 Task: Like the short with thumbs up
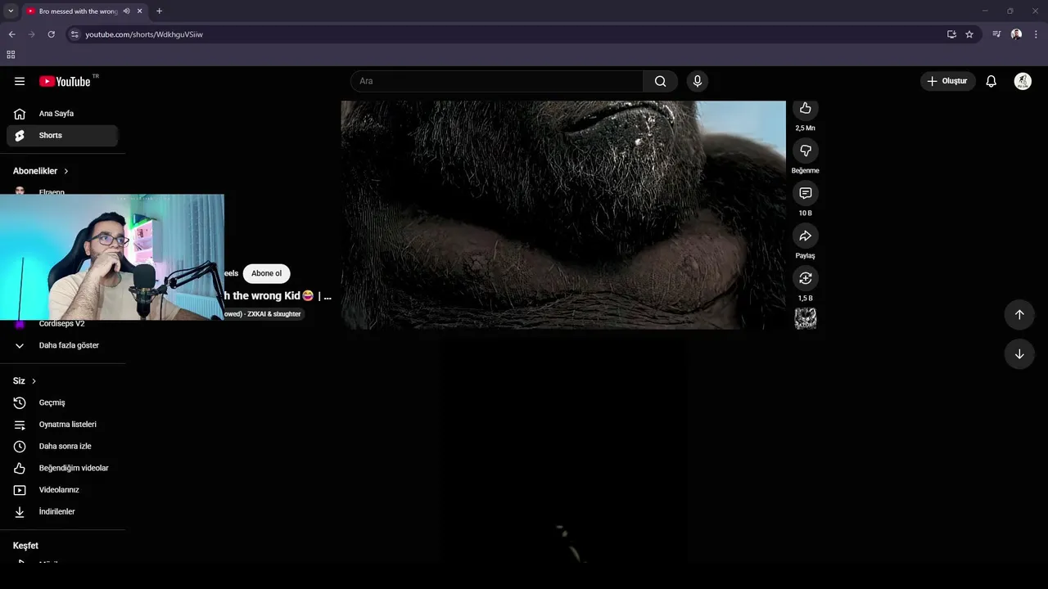pyautogui.click(x=806, y=108)
